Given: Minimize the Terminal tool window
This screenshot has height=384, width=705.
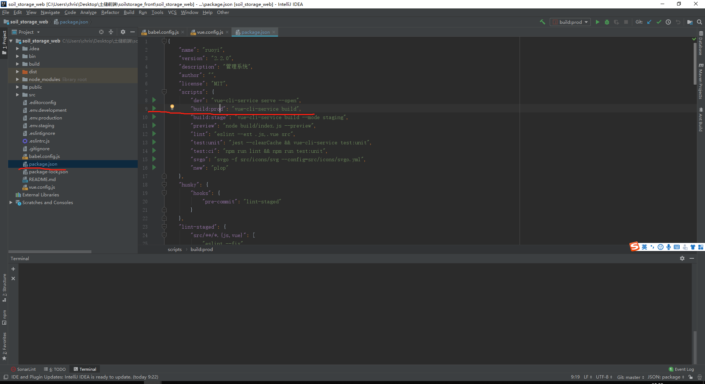Looking at the screenshot, I should click(x=692, y=258).
